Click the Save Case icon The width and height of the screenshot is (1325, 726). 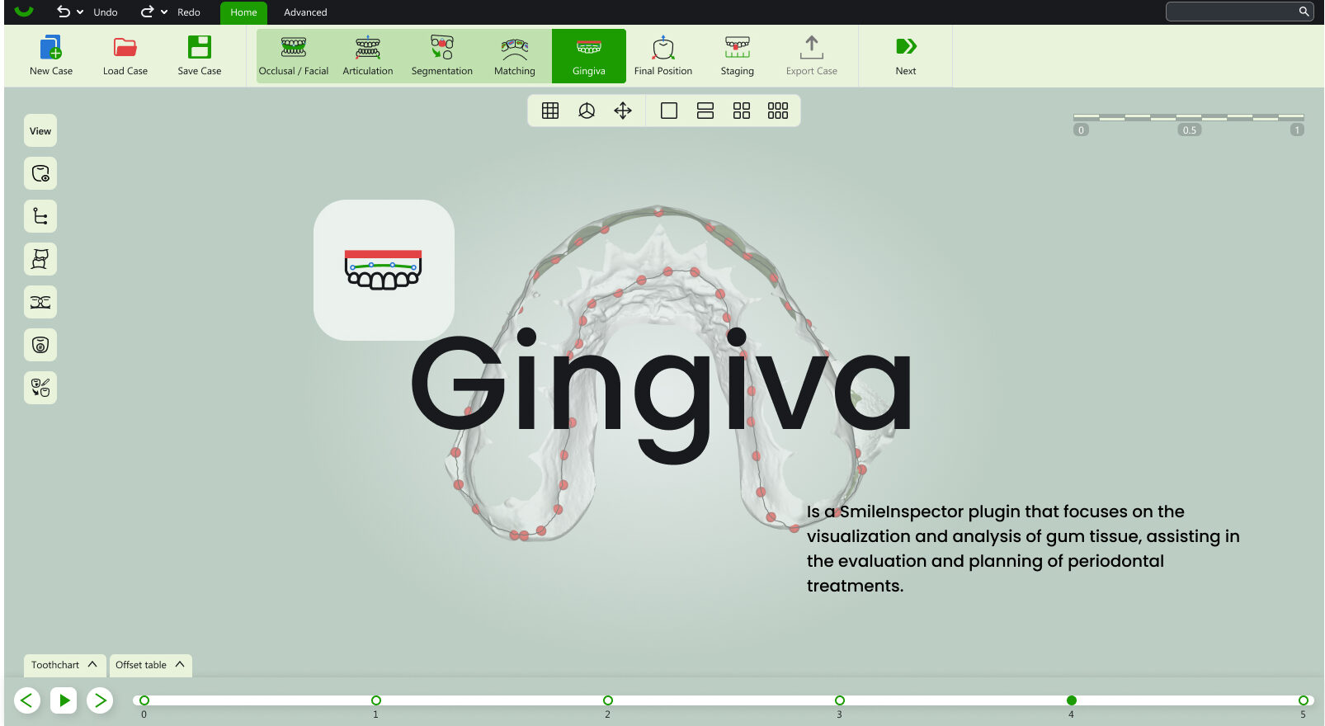click(200, 47)
